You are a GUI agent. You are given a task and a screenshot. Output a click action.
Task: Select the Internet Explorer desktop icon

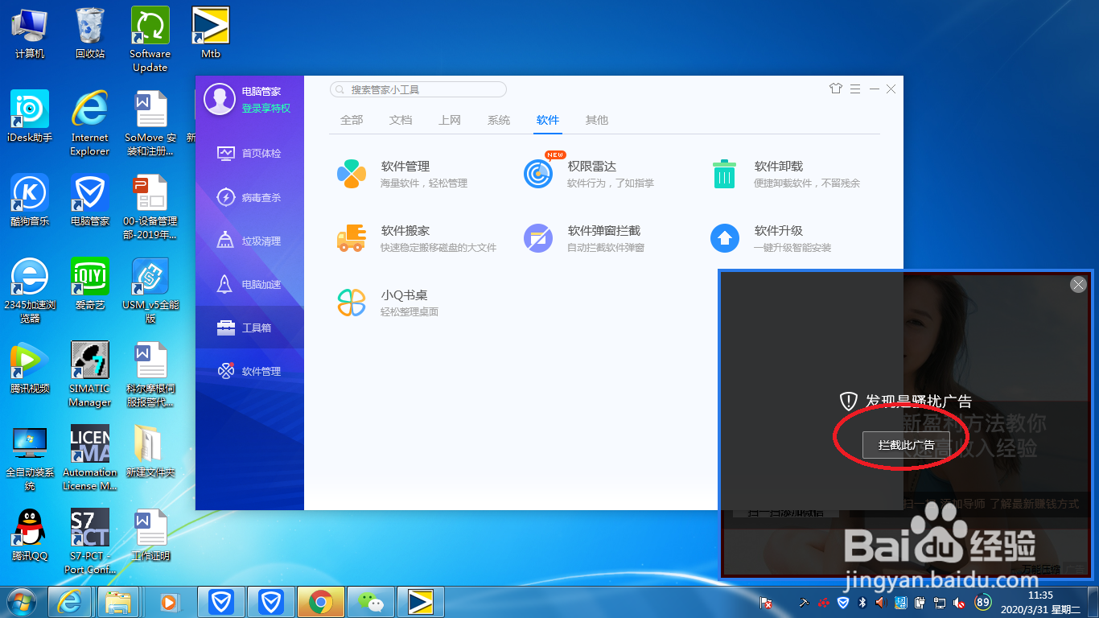coord(90,124)
